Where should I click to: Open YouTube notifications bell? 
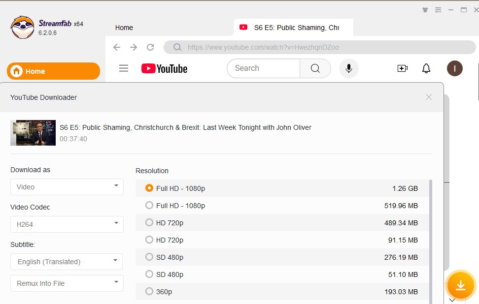click(426, 68)
